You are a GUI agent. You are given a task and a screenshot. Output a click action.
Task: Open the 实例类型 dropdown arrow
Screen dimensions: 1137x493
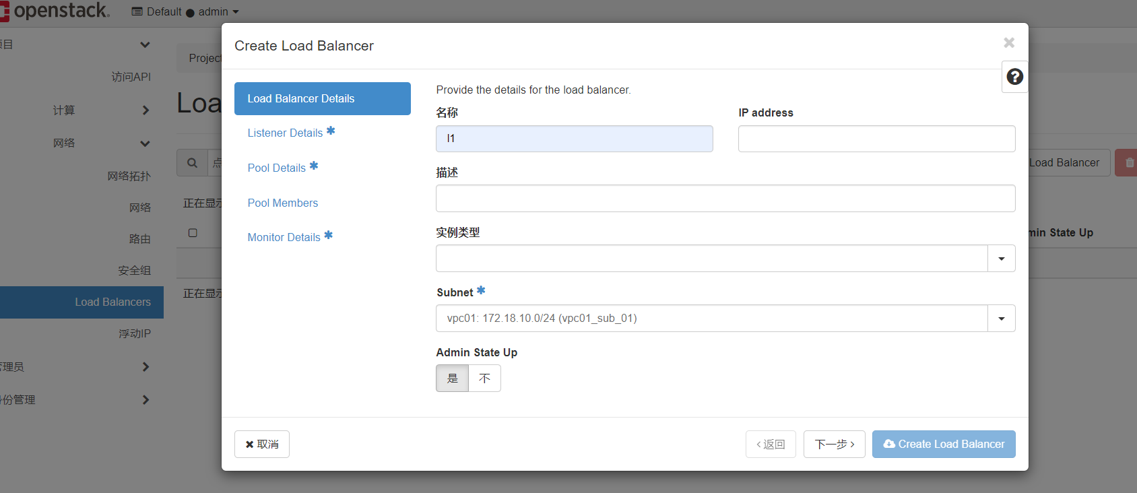click(1001, 259)
